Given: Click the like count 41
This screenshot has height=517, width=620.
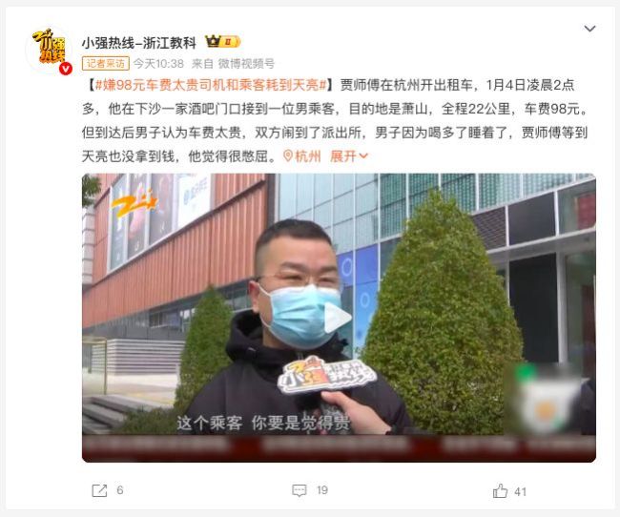Looking at the screenshot, I should [521, 491].
